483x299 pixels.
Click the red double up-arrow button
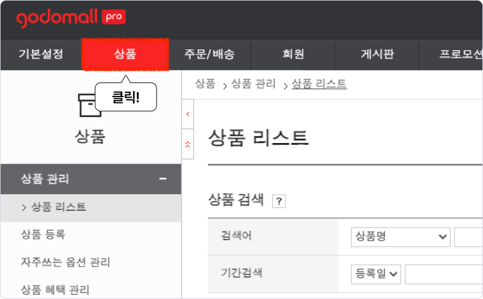pos(188,144)
